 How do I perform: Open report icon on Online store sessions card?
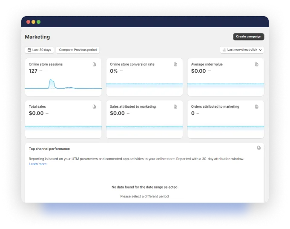[x=95, y=64]
